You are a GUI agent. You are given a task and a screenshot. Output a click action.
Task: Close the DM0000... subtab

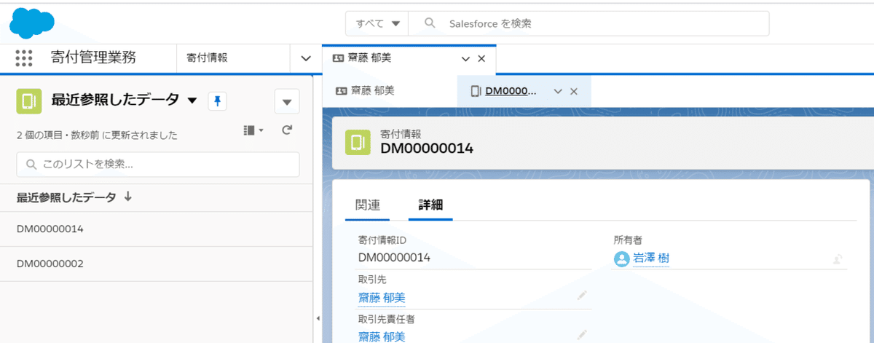point(573,91)
